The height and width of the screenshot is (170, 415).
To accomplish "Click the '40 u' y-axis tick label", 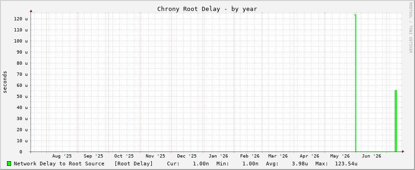I will (23, 108).
